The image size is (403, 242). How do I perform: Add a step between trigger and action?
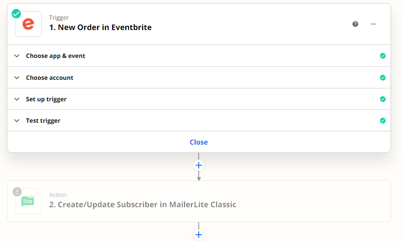[199, 165]
